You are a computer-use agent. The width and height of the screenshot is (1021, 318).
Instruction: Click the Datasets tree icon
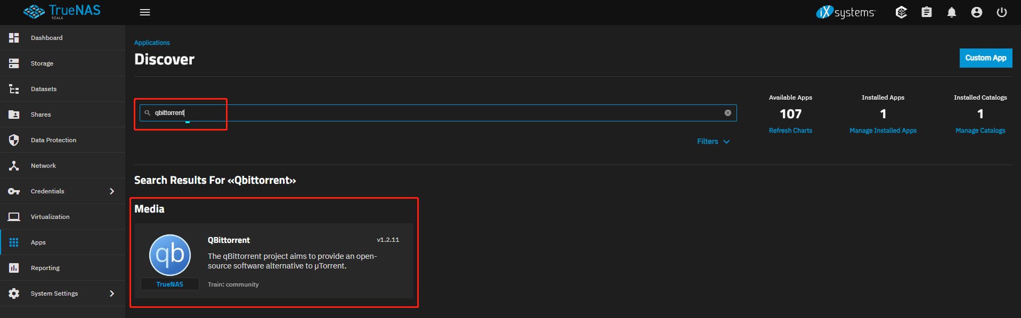tap(14, 89)
